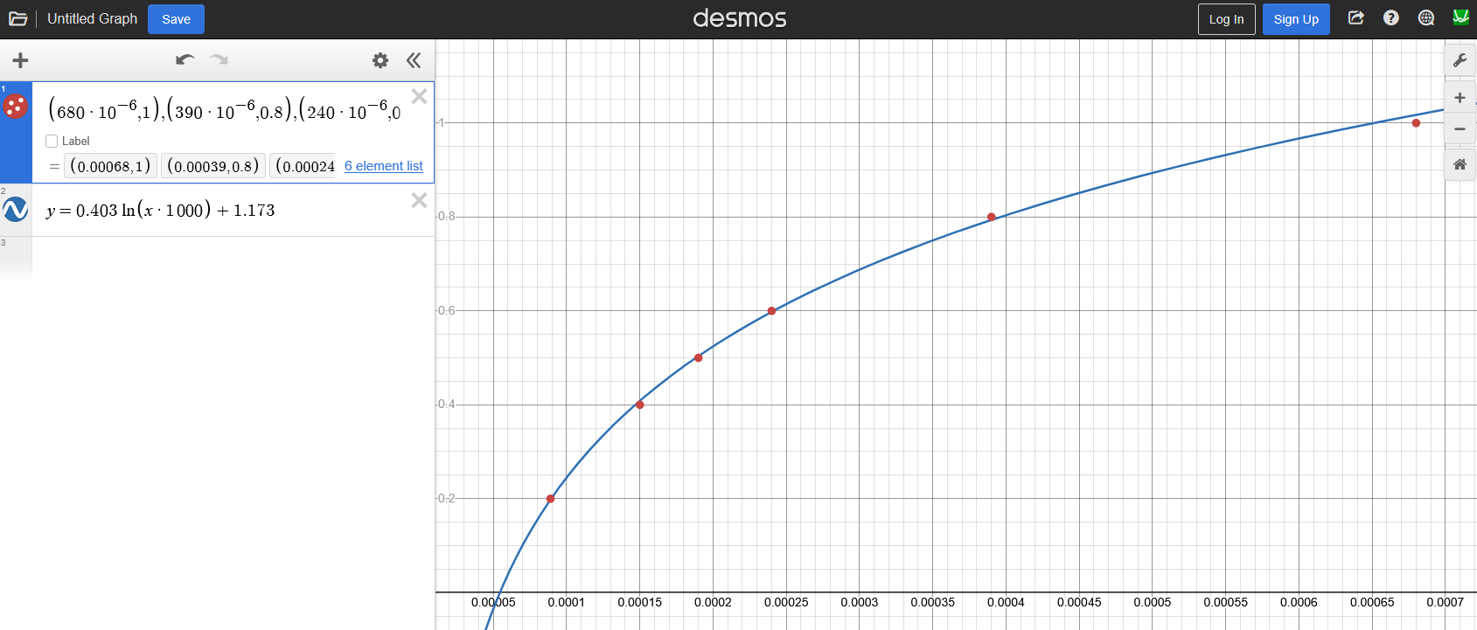Open the graph files folder icon
This screenshot has width=1477, height=630.
17,18
